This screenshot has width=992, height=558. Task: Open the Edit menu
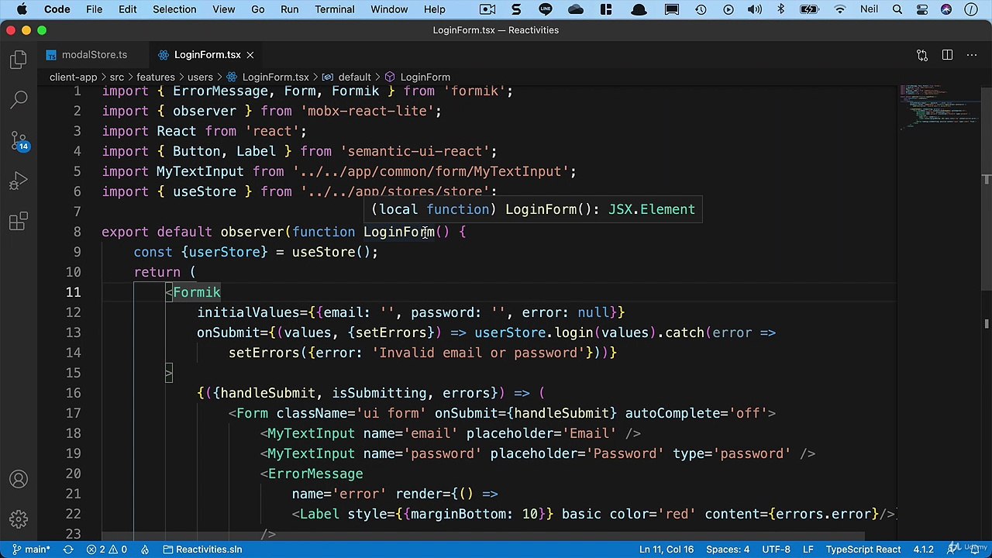[127, 9]
